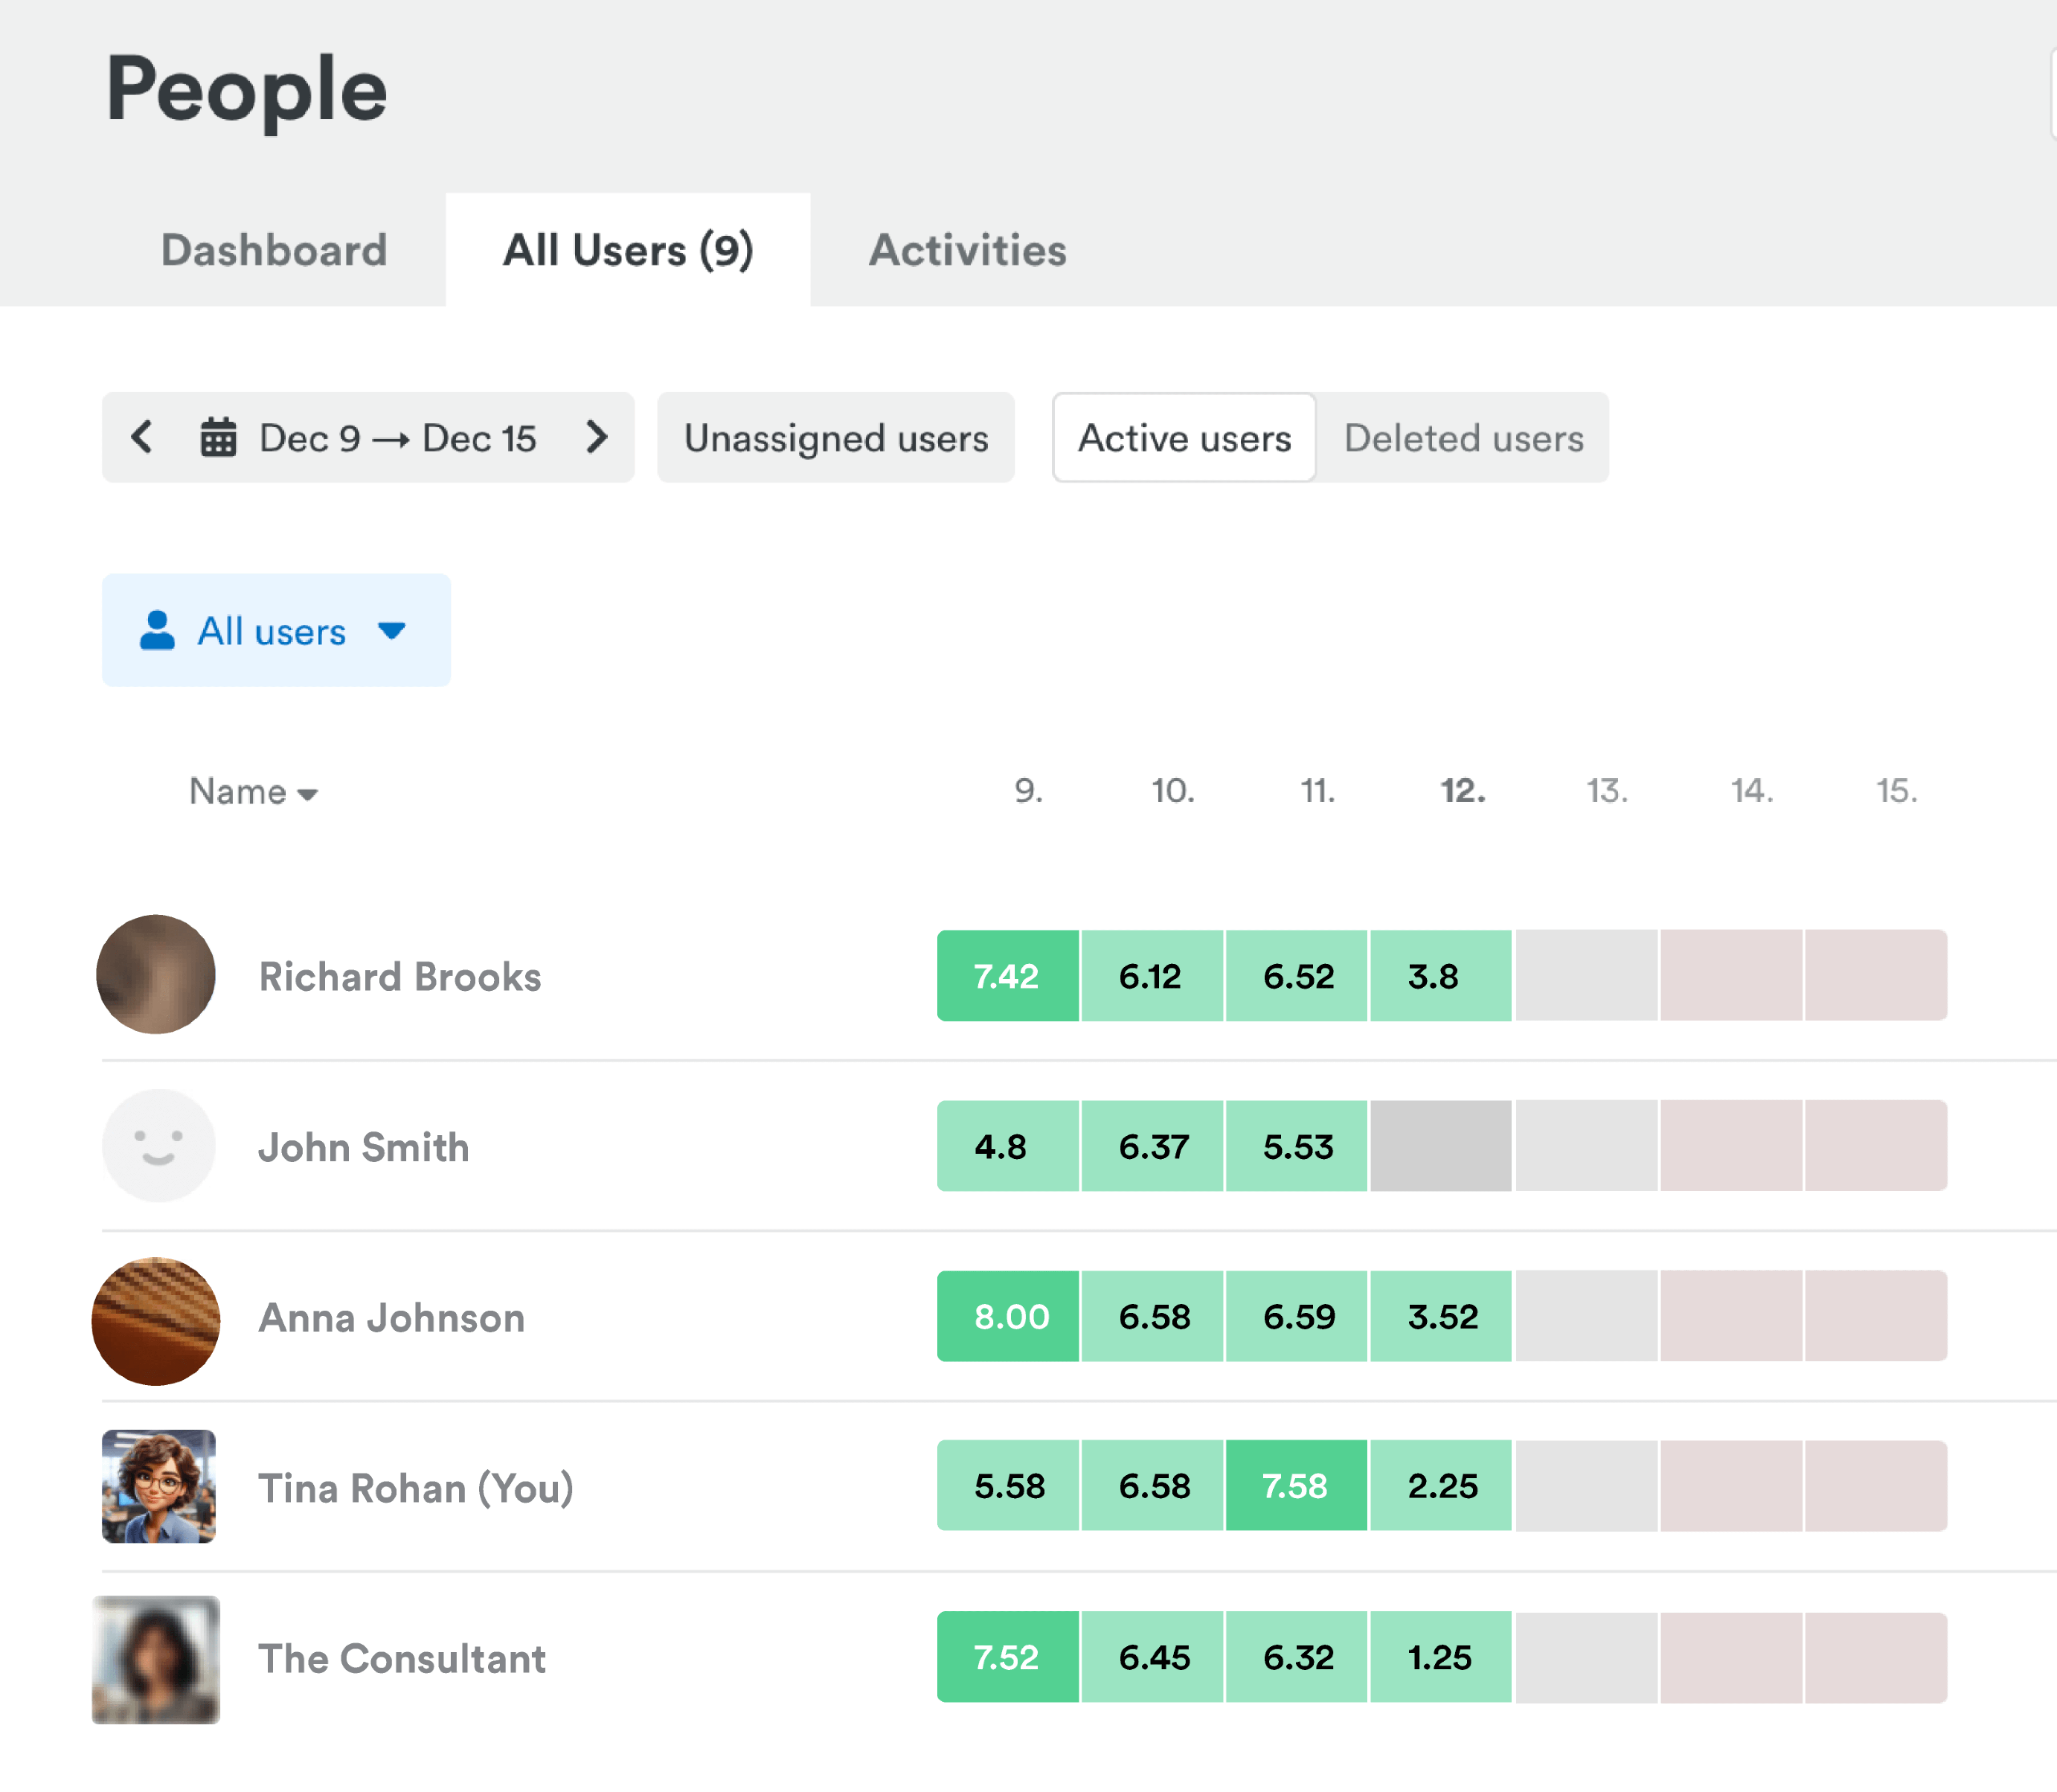Open the Dec 9 → Dec 15 range selector
The width and height of the screenshot is (2057, 1792).
397,438
